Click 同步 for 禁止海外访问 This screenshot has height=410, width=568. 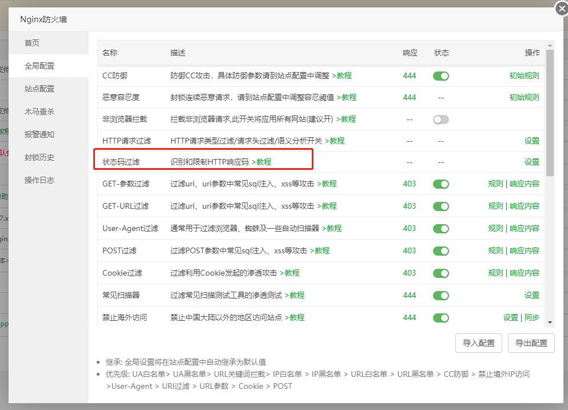pos(532,317)
